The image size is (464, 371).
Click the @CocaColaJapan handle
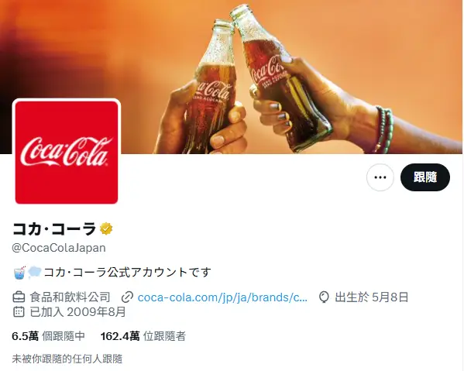59,248
